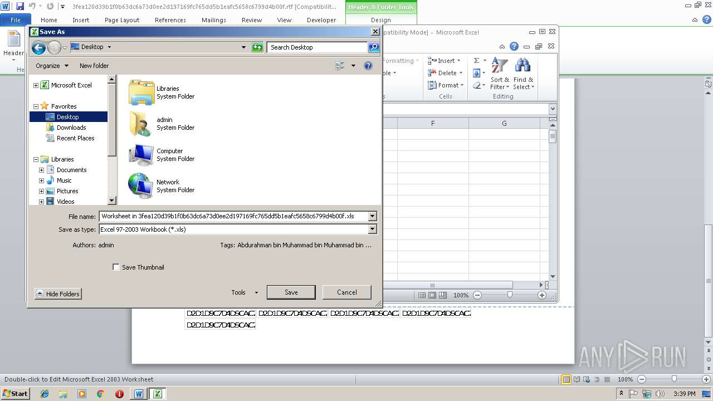
Task: Switch Excel to Page Break Preview icon
Action: coord(442,295)
